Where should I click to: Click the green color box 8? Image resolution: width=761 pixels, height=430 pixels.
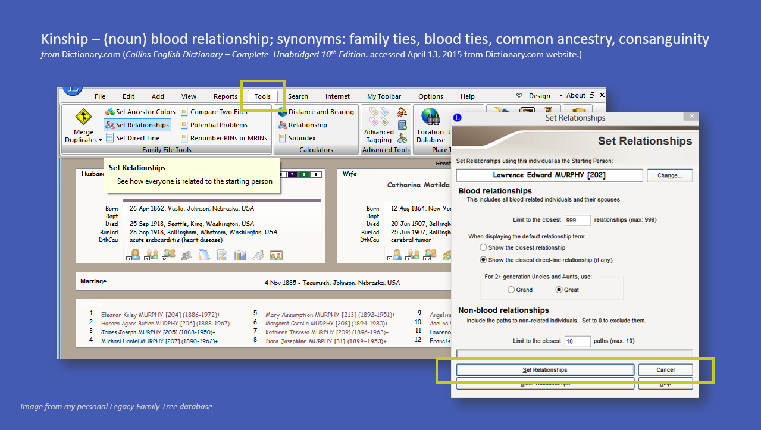click(x=304, y=174)
